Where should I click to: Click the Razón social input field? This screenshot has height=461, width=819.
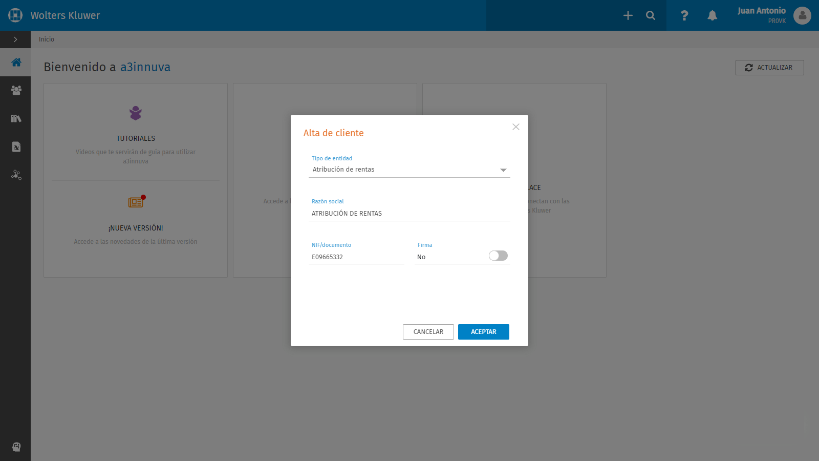pos(409,214)
